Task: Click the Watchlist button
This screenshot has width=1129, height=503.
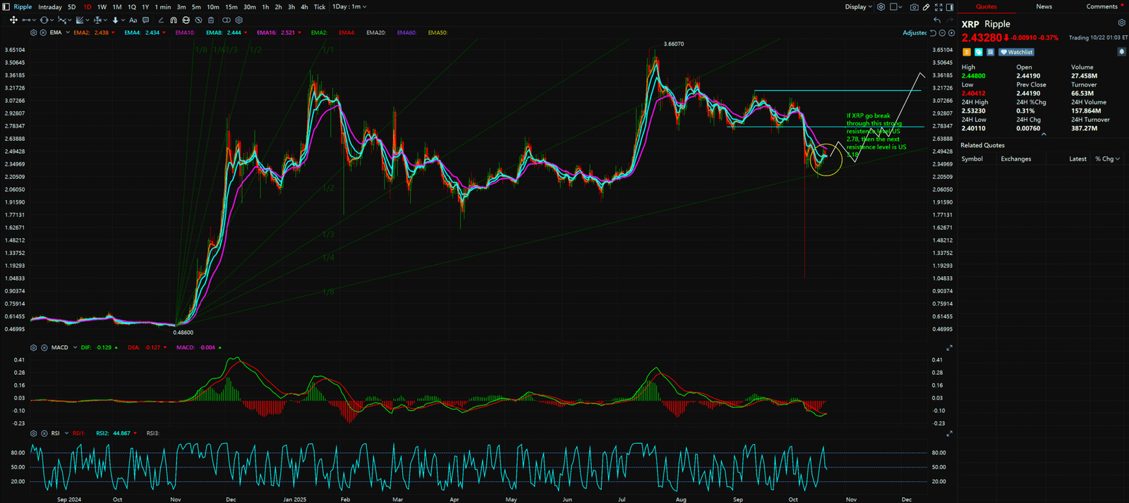Action: [1016, 52]
